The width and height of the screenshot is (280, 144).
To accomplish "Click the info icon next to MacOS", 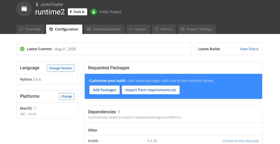I will pyautogui.click(x=35, y=108).
